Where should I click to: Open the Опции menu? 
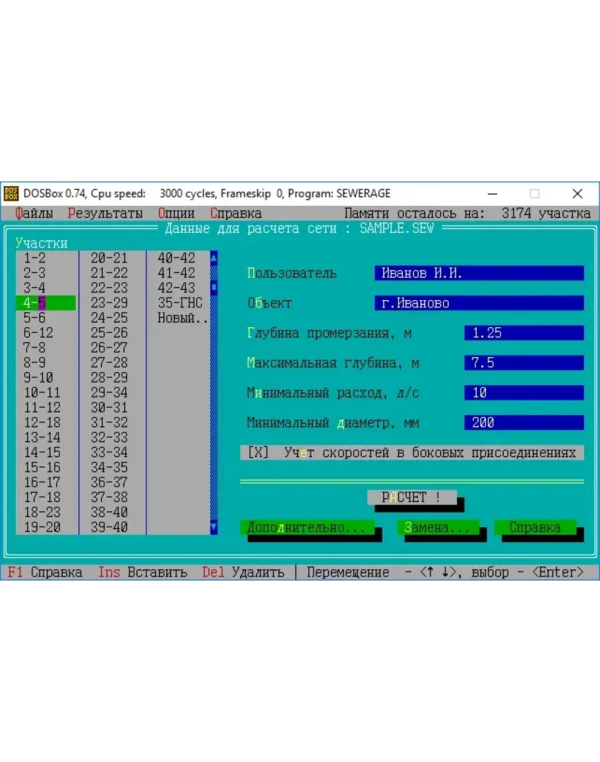176,214
